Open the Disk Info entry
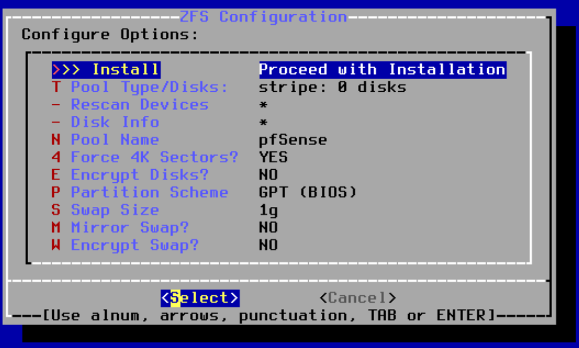 (x=115, y=123)
